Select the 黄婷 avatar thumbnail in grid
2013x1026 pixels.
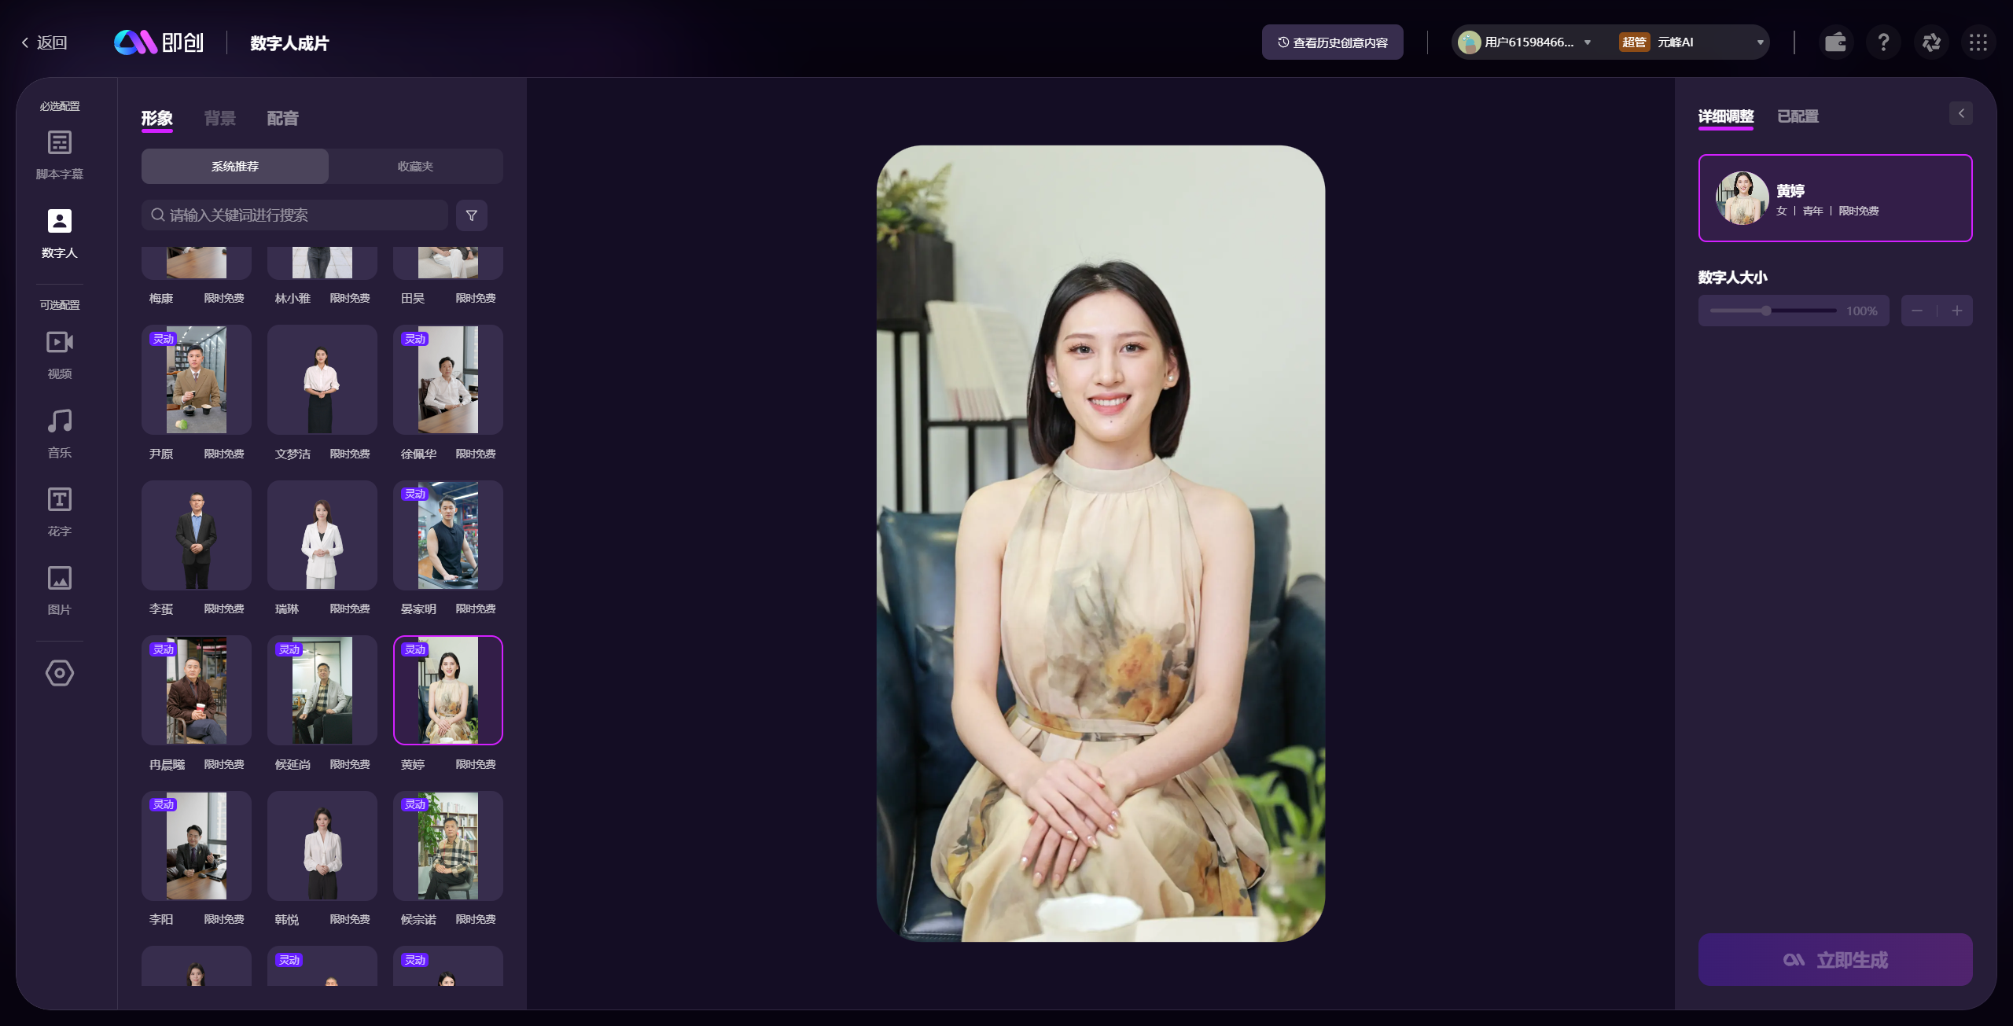pos(448,690)
